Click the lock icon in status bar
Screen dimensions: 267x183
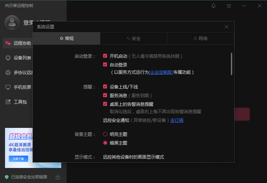(58, 177)
